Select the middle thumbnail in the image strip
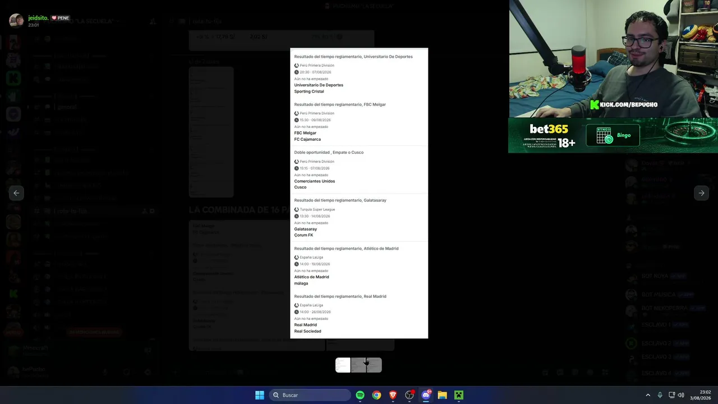The image size is (718, 404). click(x=358, y=365)
